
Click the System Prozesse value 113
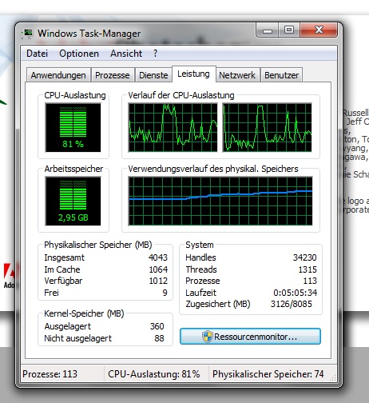[x=310, y=281]
